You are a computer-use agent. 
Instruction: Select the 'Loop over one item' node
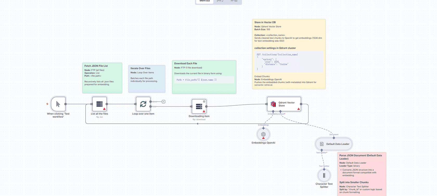[143, 104]
